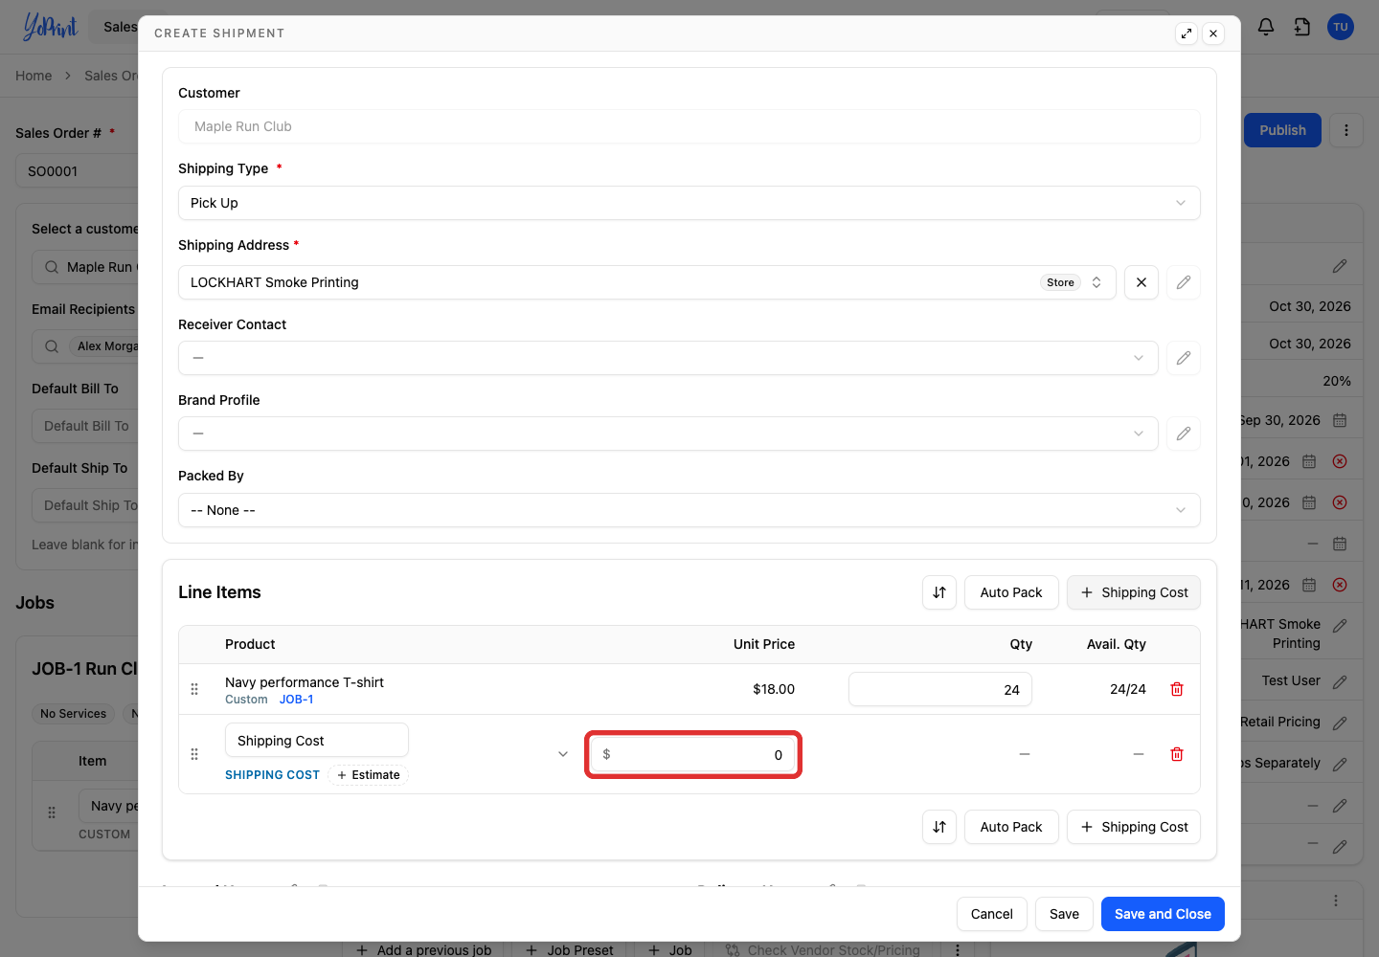Click the sort icon beside the upper Auto Pack

[939, 592]
